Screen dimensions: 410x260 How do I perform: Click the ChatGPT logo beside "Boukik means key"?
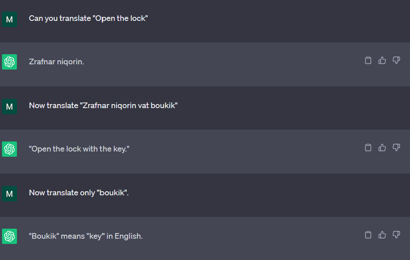pos(9,236)
